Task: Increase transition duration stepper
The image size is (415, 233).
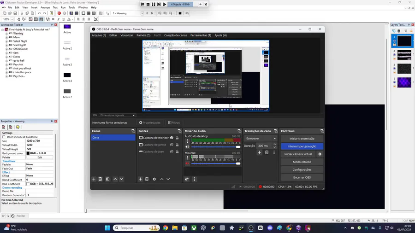Action: pyautogui.click(x=274, y=145)
